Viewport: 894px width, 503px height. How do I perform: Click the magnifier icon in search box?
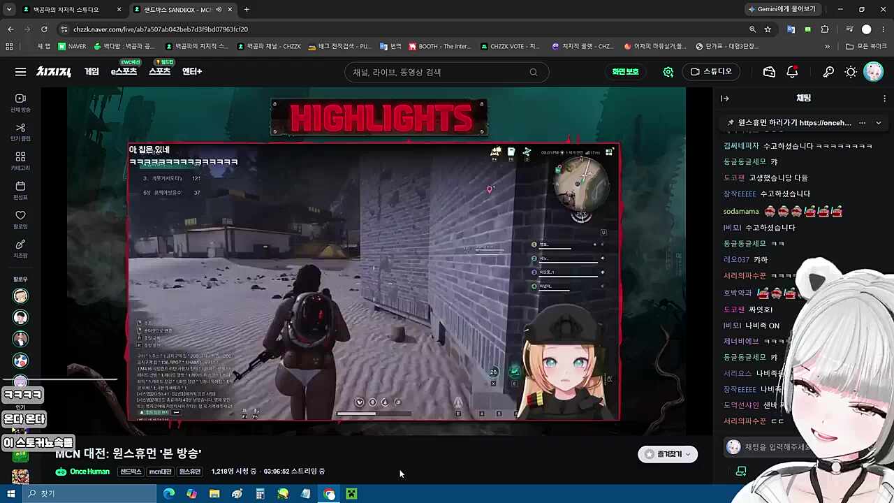click(534, 72)
